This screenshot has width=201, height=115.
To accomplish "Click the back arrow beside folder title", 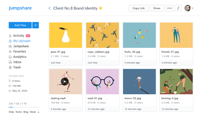I will pyautogui.click(x=50, y=8).
